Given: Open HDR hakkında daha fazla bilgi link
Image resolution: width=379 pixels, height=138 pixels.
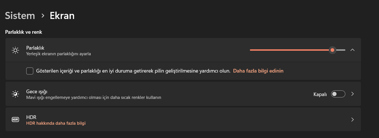Looking at the screenshot, I should 56,123.
